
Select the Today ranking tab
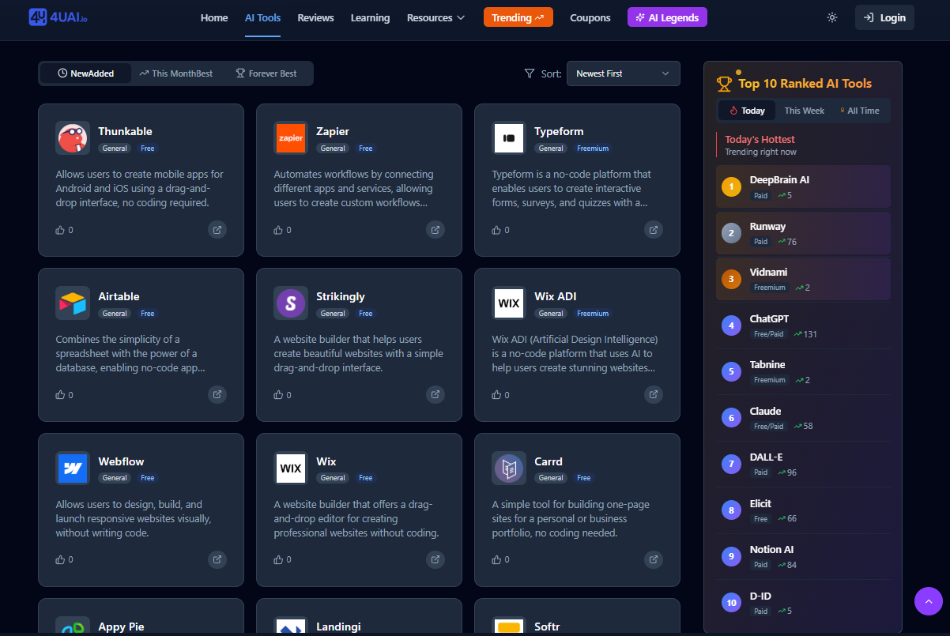click(747, 111)
